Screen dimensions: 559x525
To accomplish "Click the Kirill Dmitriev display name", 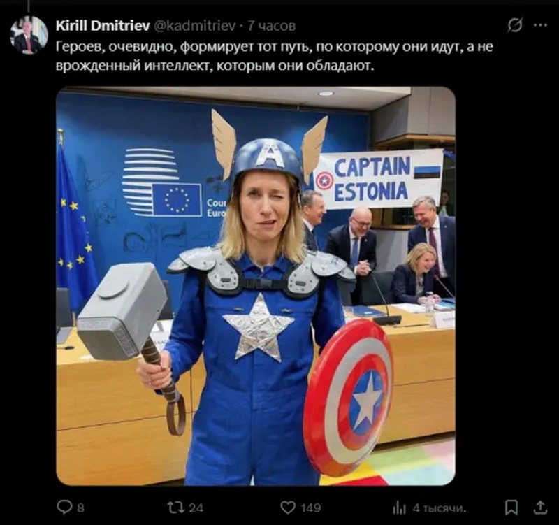I will 102,26.
